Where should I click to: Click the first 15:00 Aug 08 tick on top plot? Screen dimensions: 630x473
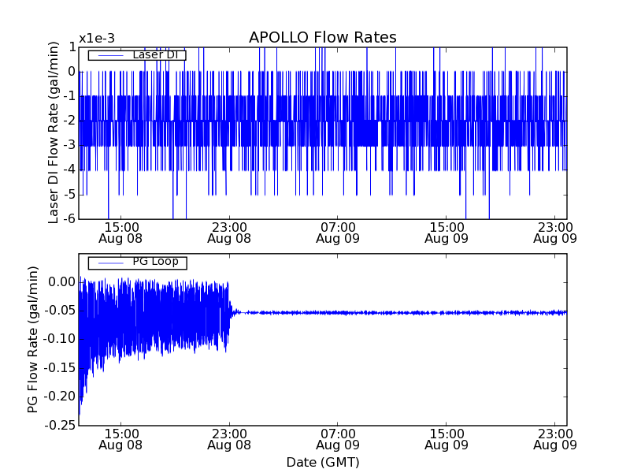[x=120, y=232]
